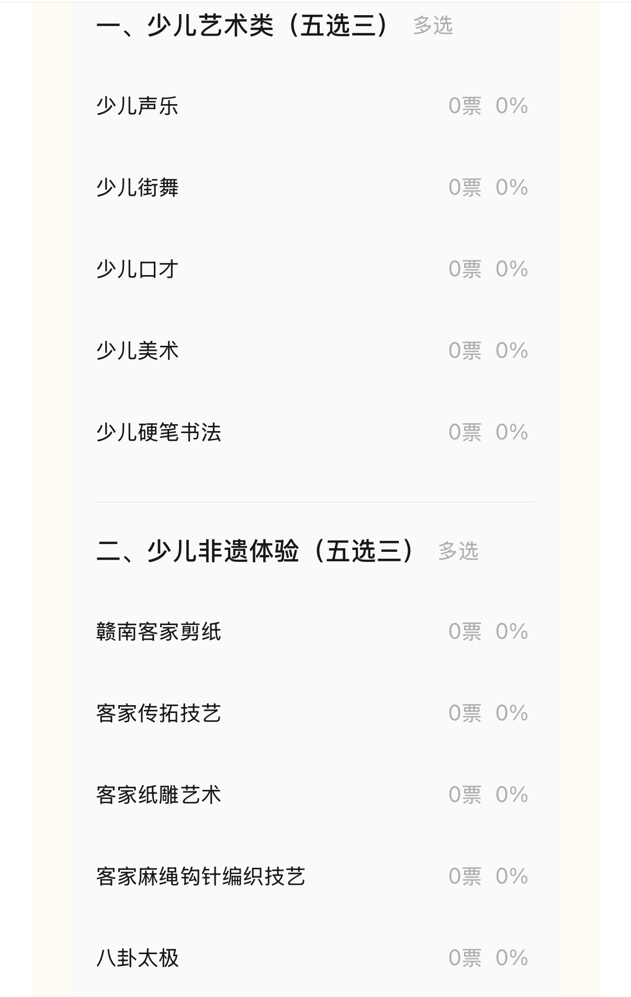This screenshot has width=631, height=997.
Task: Select 客家麻绳钩针编织技艺 option
Action: (315, 877)
